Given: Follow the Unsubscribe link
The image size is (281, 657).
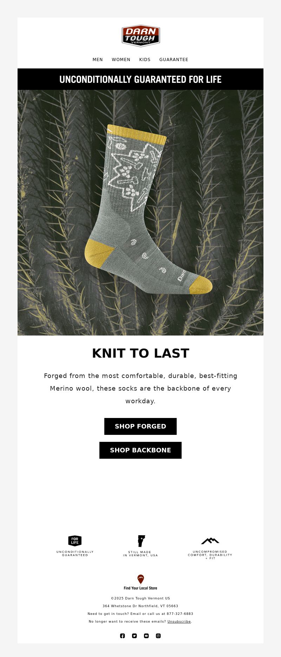Looking at the screenshot, I should click(x=179, y=622).
